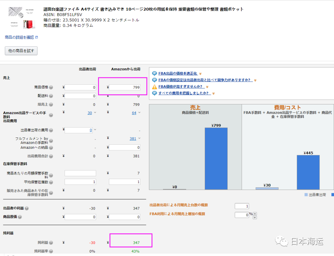
Task: Click 商品価格 field under 出品者出荷
Action: pos(80,87)
